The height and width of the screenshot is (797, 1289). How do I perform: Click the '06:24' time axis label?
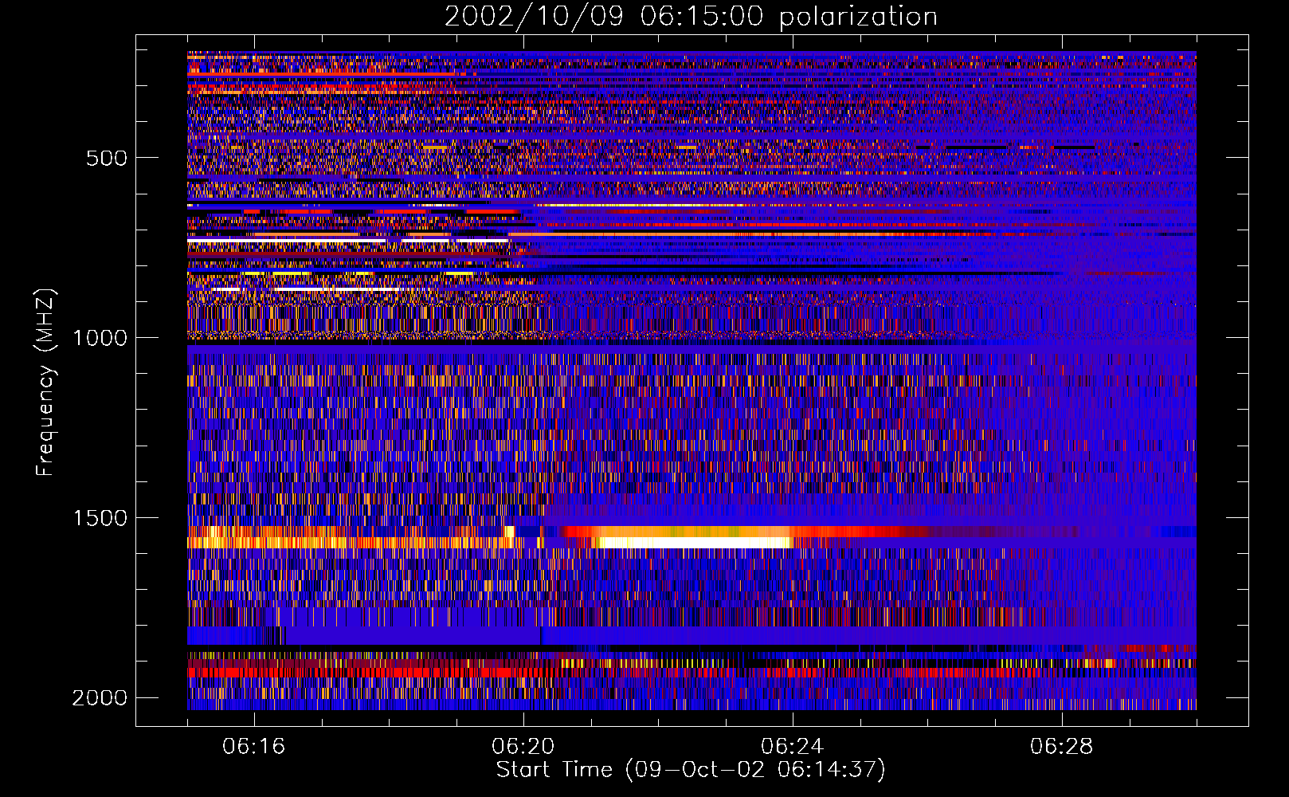pos(793,747)
